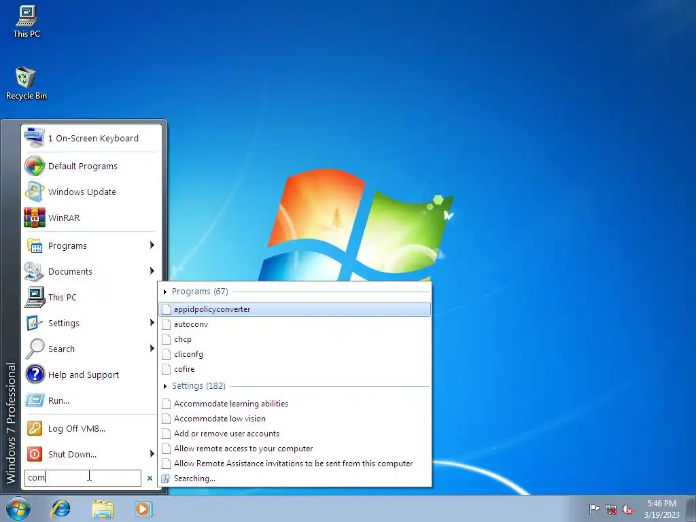Open cliconfg search result

295,354
